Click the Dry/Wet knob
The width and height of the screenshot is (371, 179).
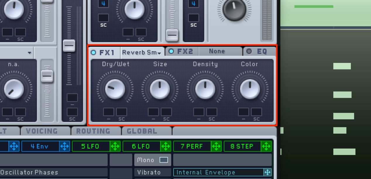115,89
